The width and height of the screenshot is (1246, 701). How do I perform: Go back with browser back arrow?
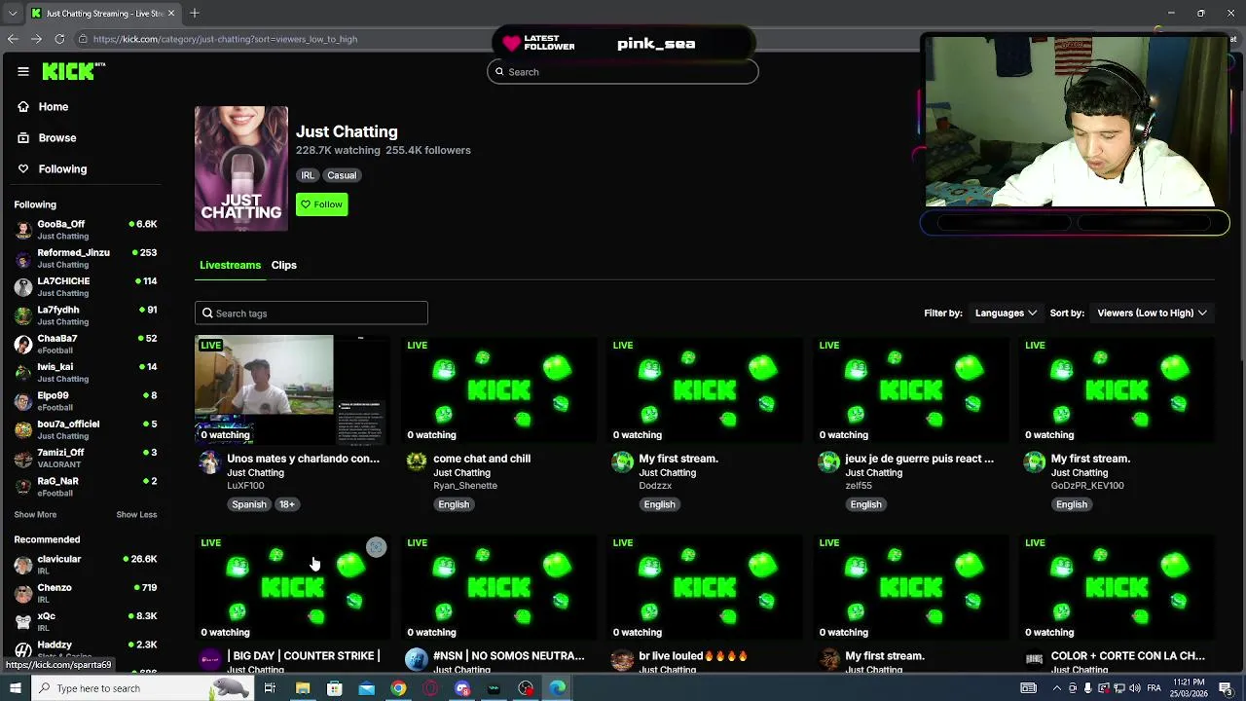click(x=13, y=39)
